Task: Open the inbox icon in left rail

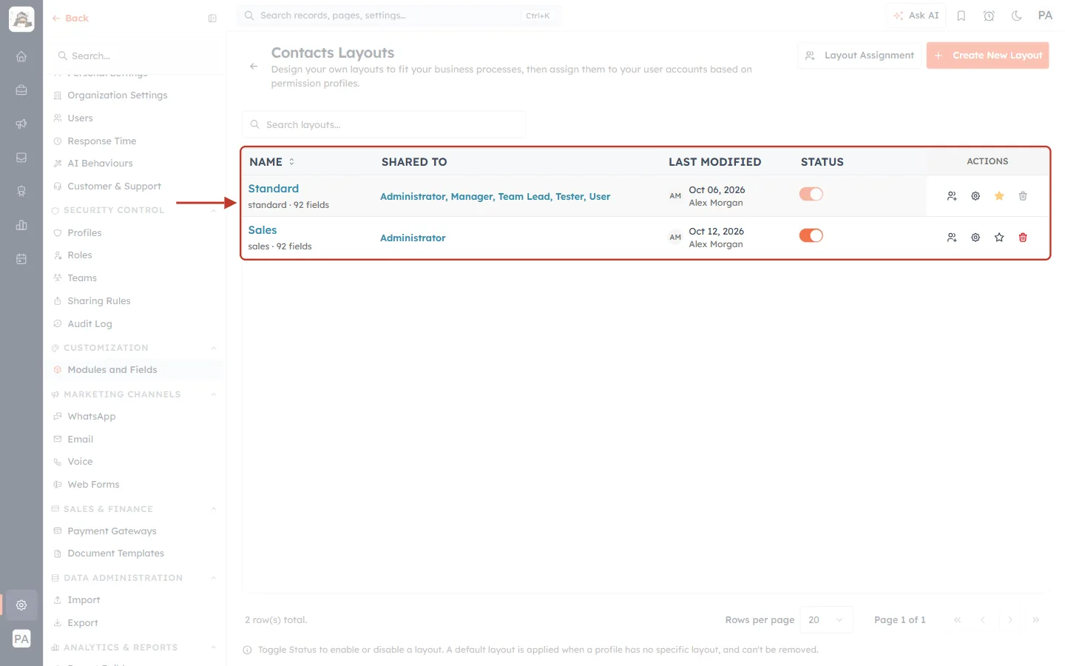Action: (x=21, y=158)
